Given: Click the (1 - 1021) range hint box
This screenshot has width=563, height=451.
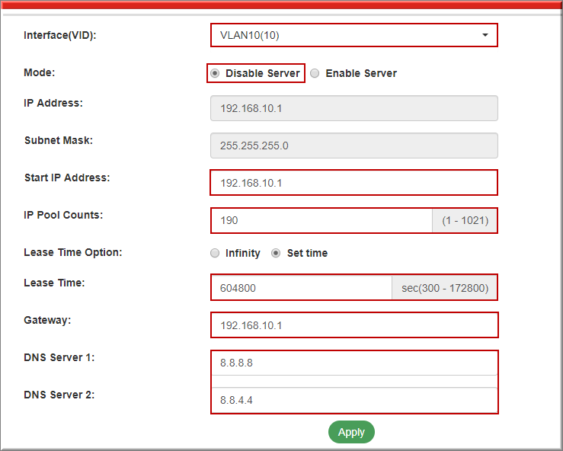Looking at the screenshot, I should [465, 220].
